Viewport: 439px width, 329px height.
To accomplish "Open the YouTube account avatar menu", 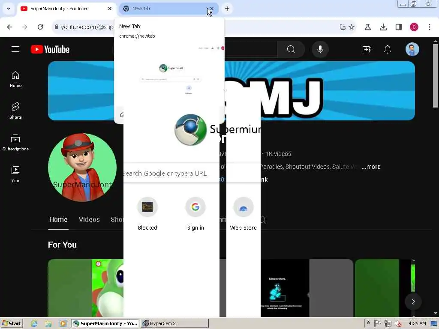I will pyautogui.click(x=412, y=49).
